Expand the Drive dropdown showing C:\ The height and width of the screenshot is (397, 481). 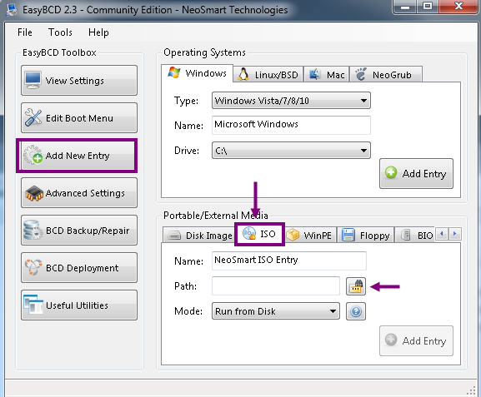tap(291, 151)
